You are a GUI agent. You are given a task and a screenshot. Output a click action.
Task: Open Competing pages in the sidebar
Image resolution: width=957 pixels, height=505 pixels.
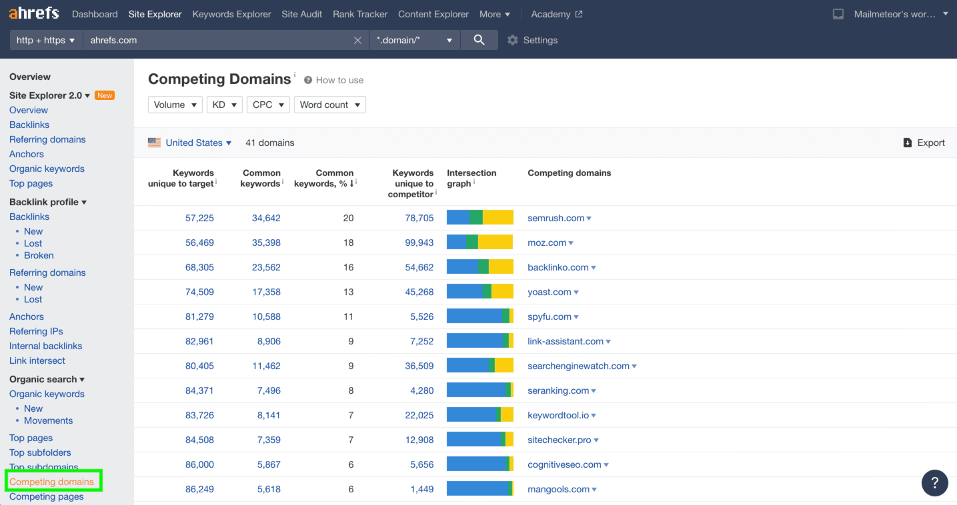[47, 496]
